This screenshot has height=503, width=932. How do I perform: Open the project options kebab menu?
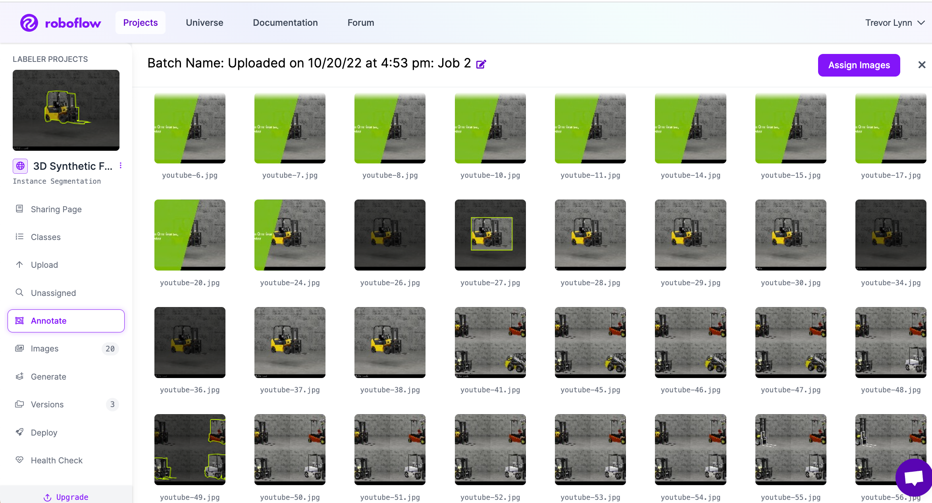[121, 165]
